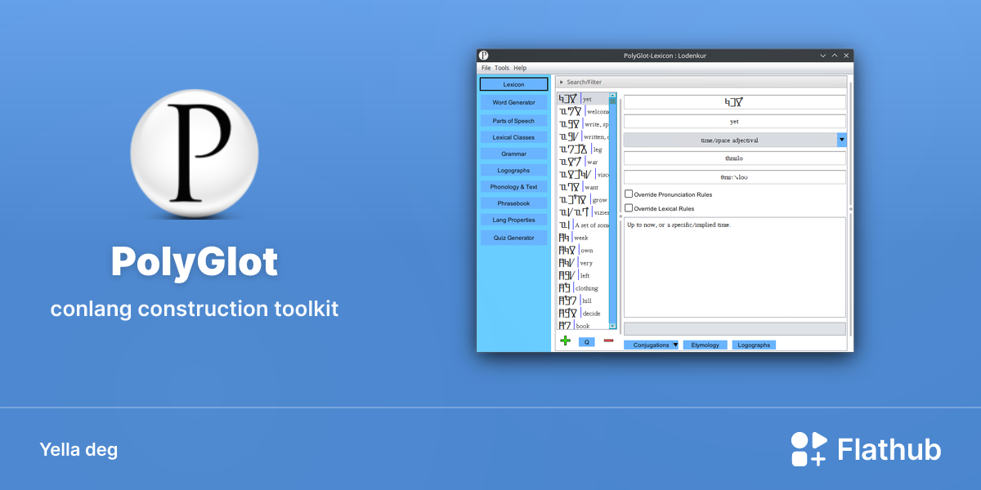The image size is (981, 490).
Task: Select the 'left' word entry
Action: coord(583,275)
